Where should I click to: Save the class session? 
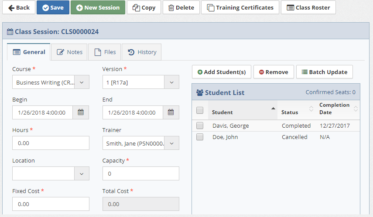(53, 7)
